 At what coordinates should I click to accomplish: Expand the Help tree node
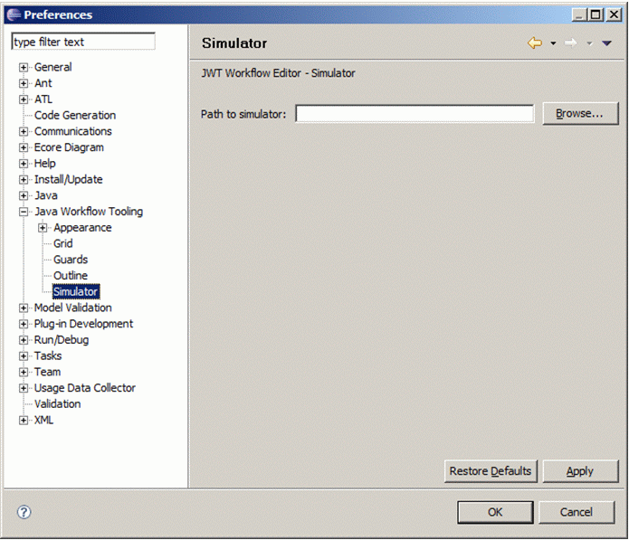point(24,164)
